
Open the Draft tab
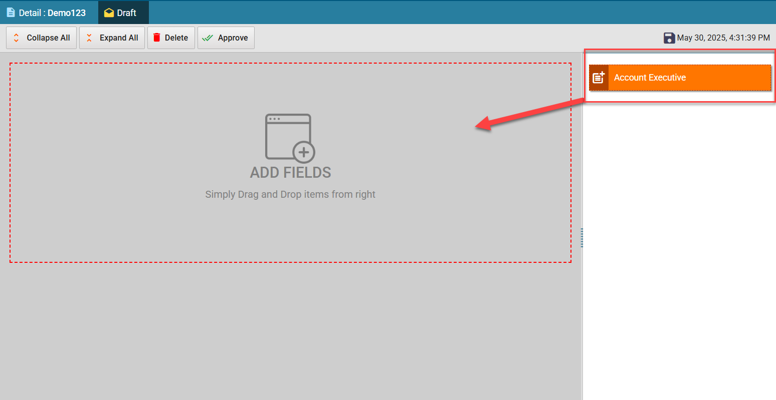click(126, 13)
